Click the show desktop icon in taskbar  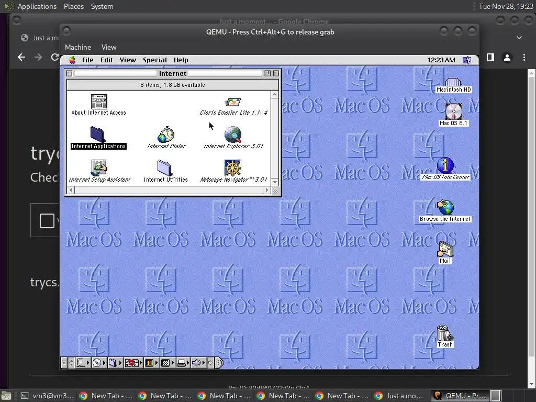(x=6, y=396)
